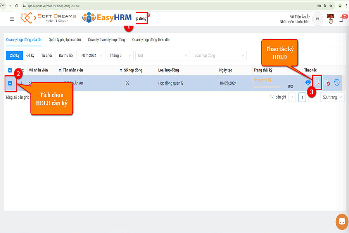Uncheck the contract row checkbox
This screenshot has height=233, width=349.
[9, 83]
